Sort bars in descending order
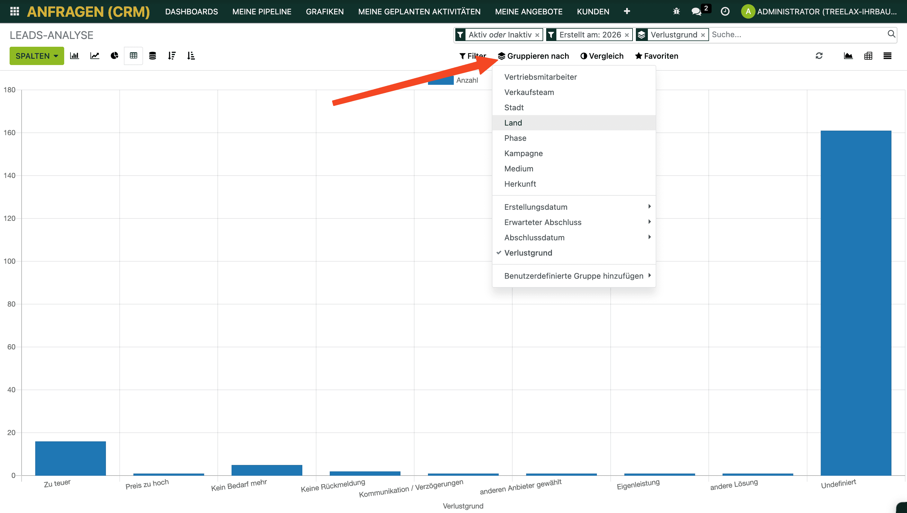The height and width of the screenshot is (513, 907). (172, 56)
